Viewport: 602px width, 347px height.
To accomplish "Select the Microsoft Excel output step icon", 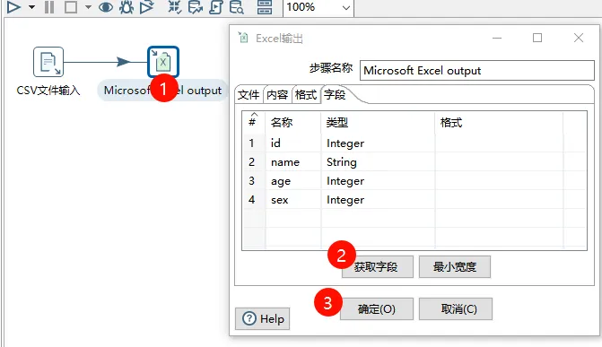I will pyautogui.click(x=163, y=62).
